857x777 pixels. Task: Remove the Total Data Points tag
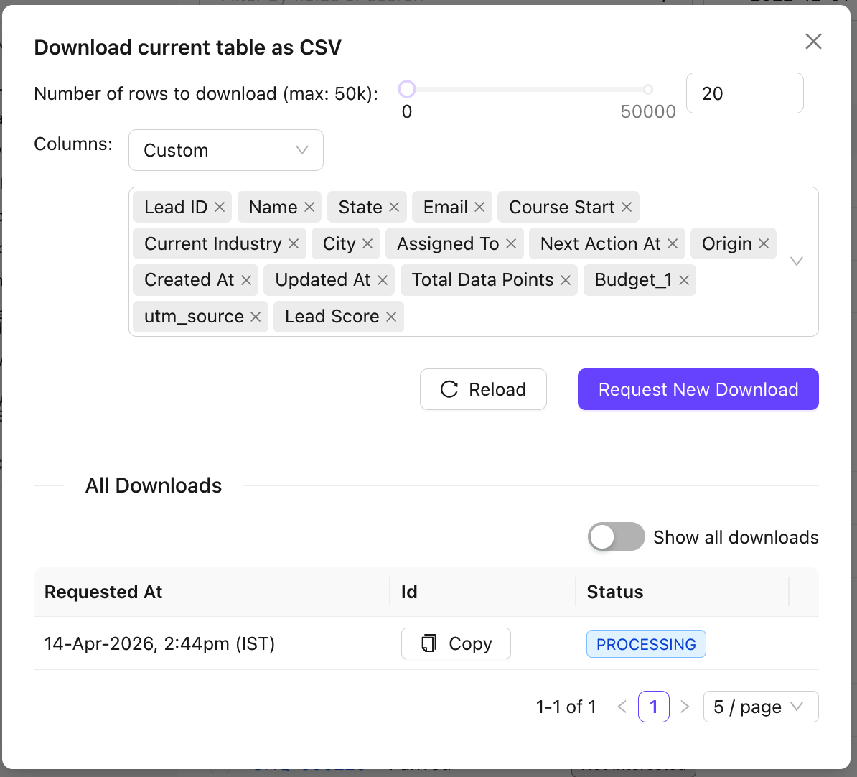coord(566,280)
